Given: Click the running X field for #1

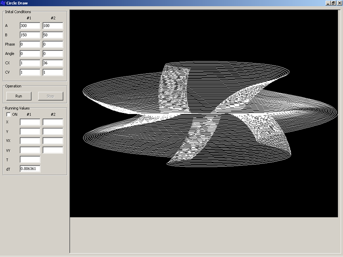Looking at the screenshot, I should click(30, 122).
